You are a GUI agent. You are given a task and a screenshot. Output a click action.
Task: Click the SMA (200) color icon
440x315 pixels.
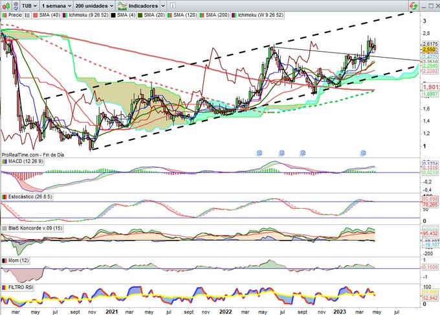click(x=202, y=15)
